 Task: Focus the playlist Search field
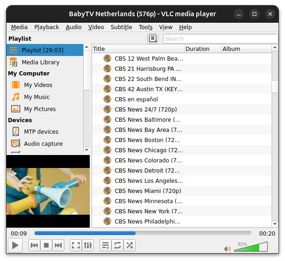coord(221,38)
